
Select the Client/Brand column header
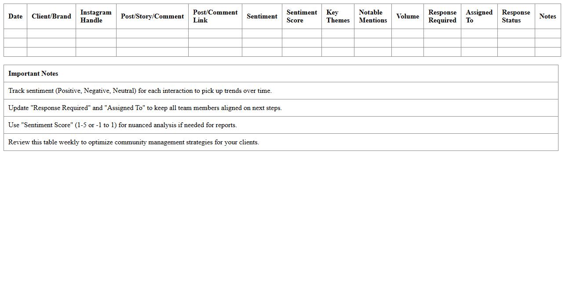[x=51, y=16]
